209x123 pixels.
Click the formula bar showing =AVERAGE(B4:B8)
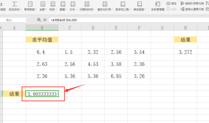(122, 20)
